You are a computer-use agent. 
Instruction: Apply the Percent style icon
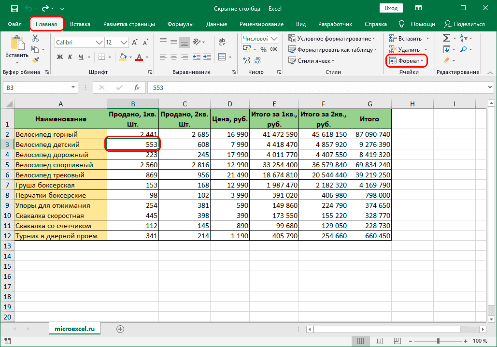click(263, 49)
